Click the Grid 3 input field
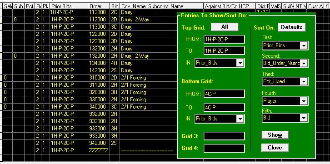330x164 pixels. point(224,136)
